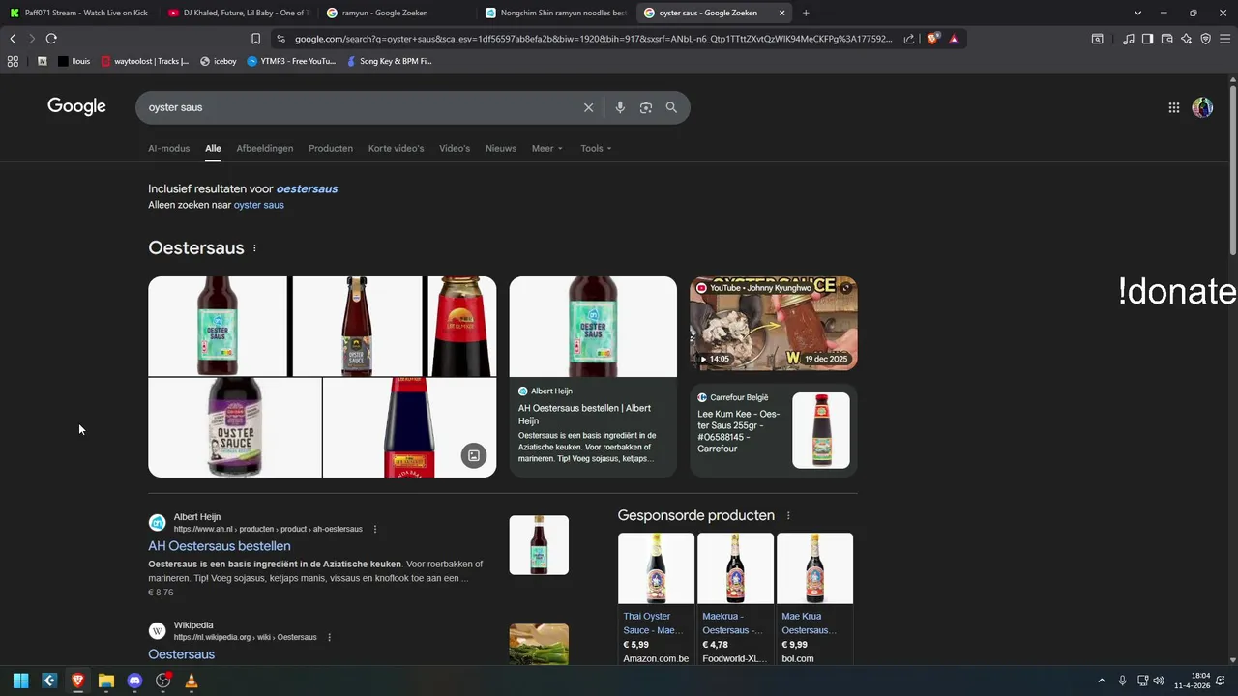Search only for oyster saus link
Screen dimensions: 1238x696
[x=258, y=205]
